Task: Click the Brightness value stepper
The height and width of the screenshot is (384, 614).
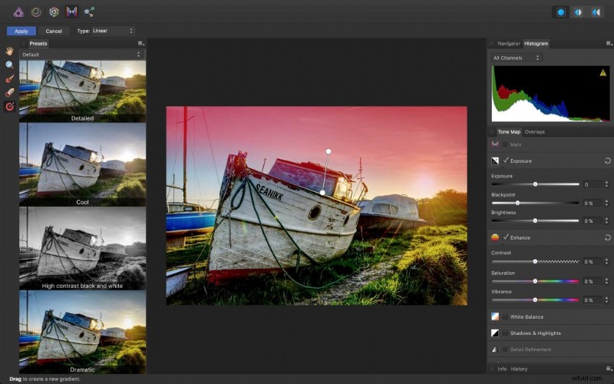Action: point(606,221)
